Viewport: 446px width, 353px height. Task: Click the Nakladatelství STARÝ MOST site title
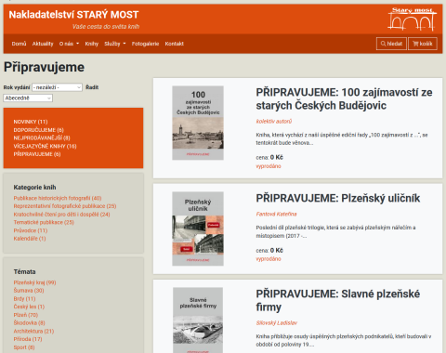(73, 15)
